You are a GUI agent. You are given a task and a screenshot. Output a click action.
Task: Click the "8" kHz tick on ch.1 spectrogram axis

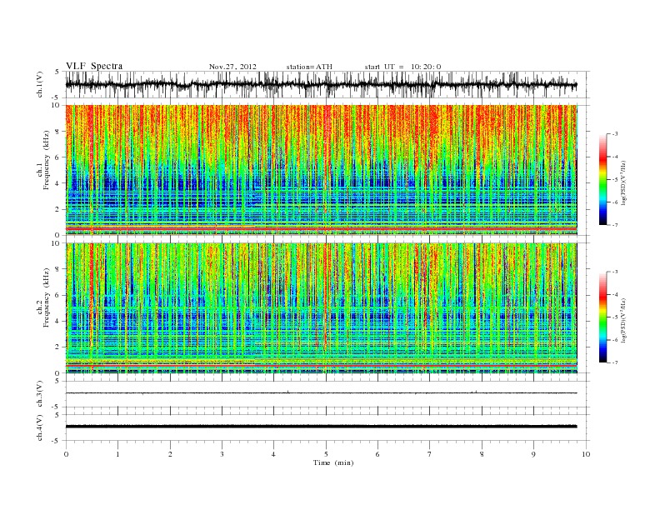[57, 132]
